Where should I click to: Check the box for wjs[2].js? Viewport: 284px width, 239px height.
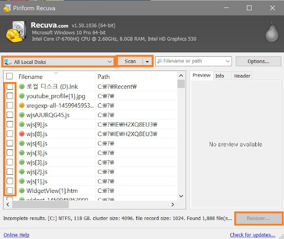pyautogui.click(x=10, y=172)
